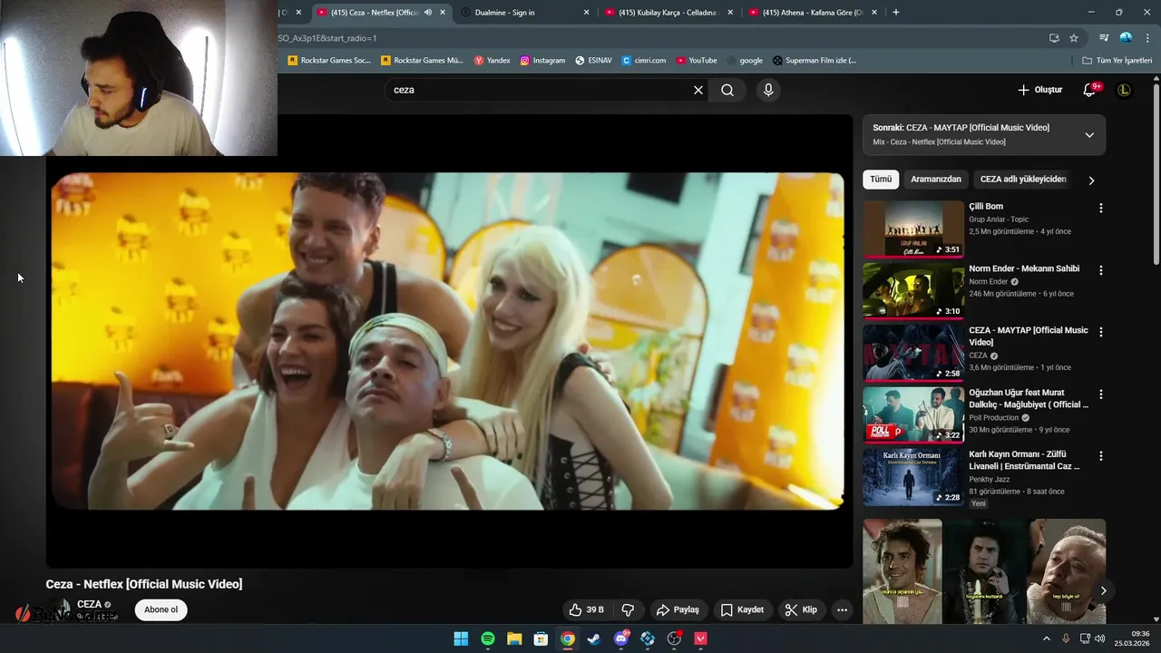Create a clip with the Klip button
Screen dimensions: 1161x653
[x=801, y=609]
